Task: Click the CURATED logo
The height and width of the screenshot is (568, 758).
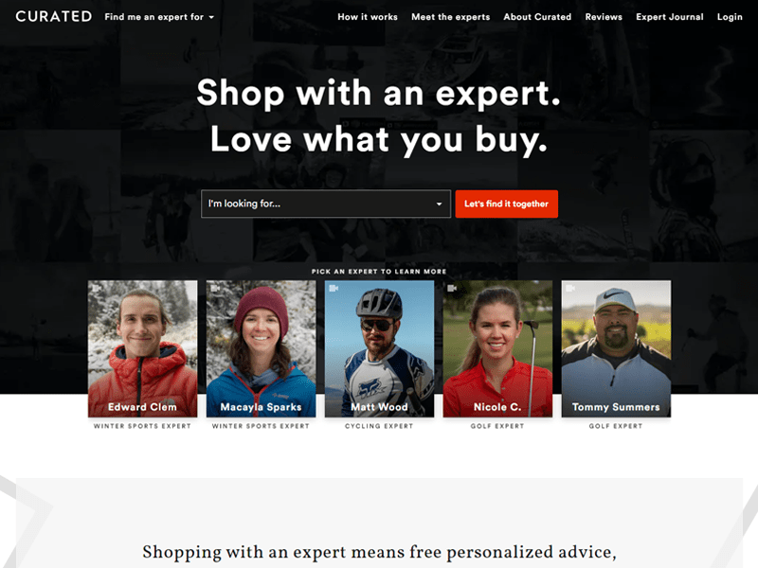Action: 54,16
